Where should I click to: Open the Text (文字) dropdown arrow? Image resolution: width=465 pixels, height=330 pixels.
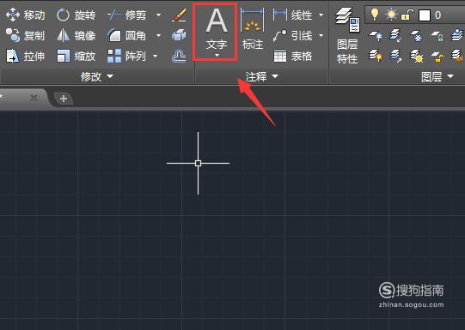[x=217, y=56]
